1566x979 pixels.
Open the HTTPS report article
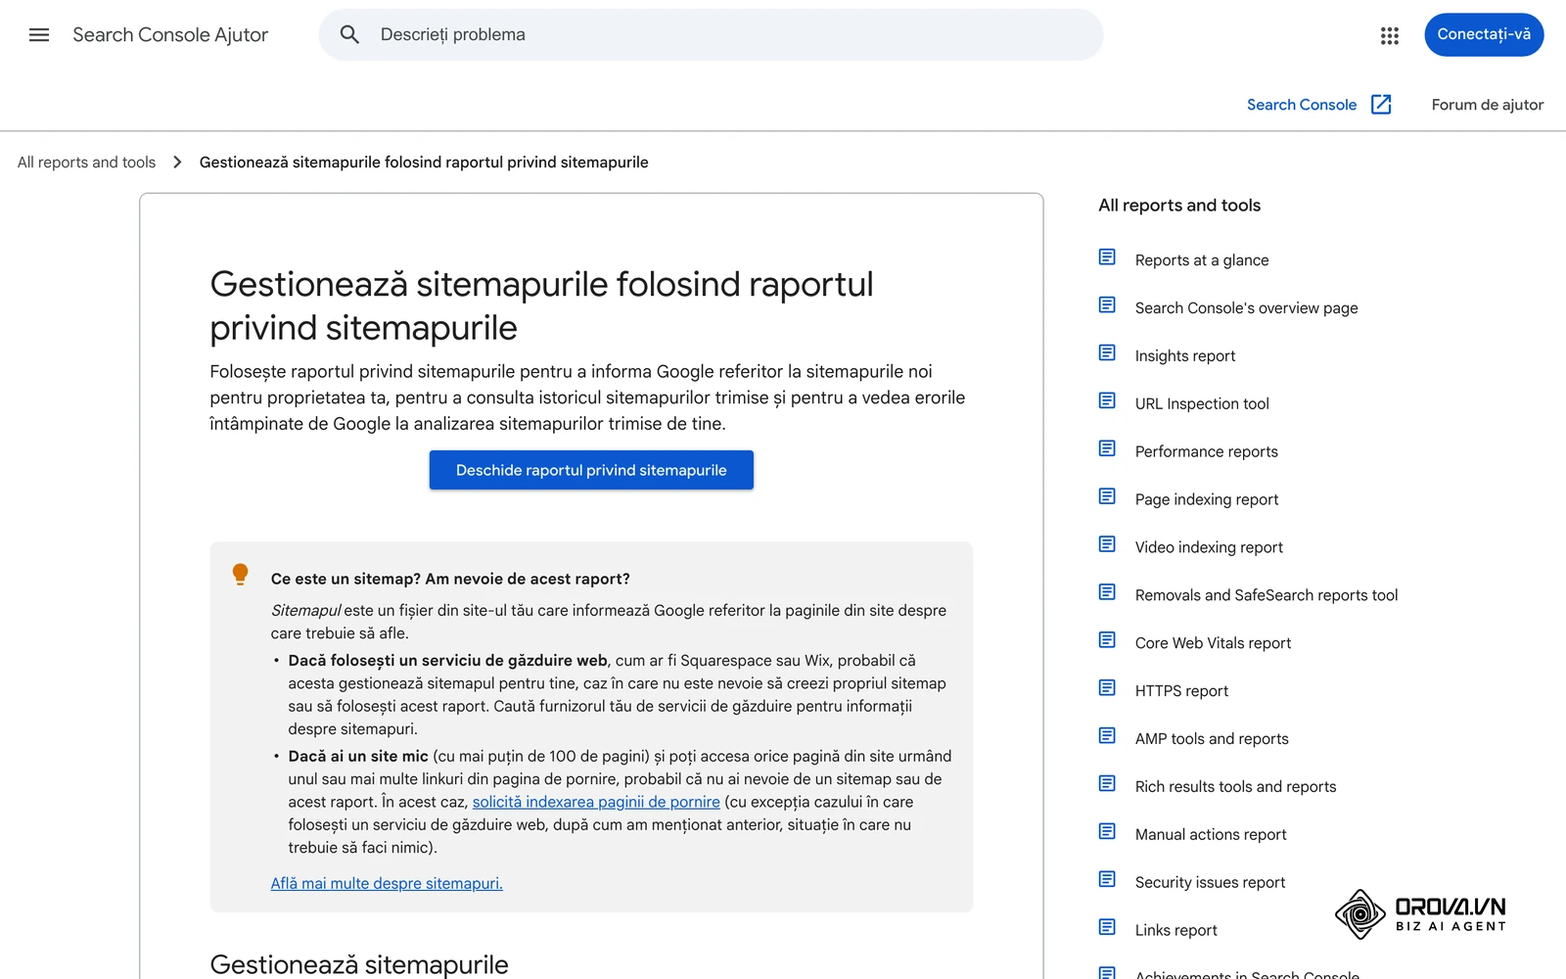coord(1181,691)
